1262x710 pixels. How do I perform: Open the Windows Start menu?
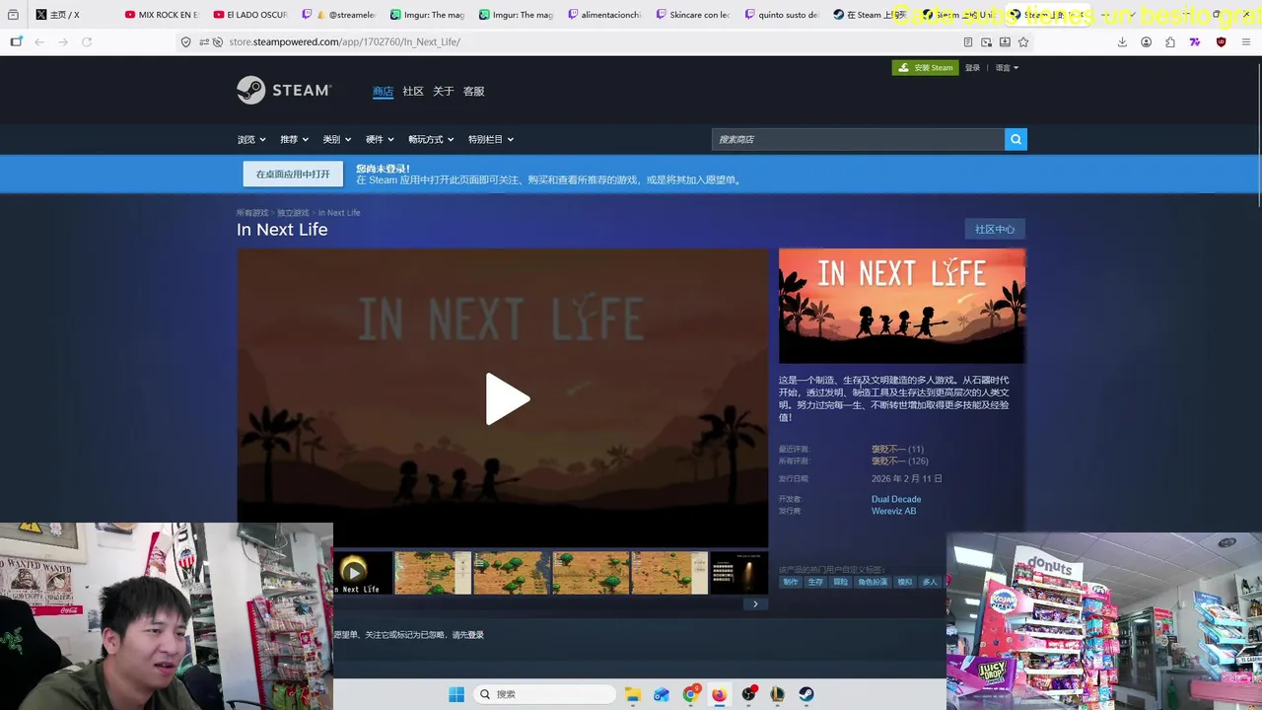pos(456,694)
